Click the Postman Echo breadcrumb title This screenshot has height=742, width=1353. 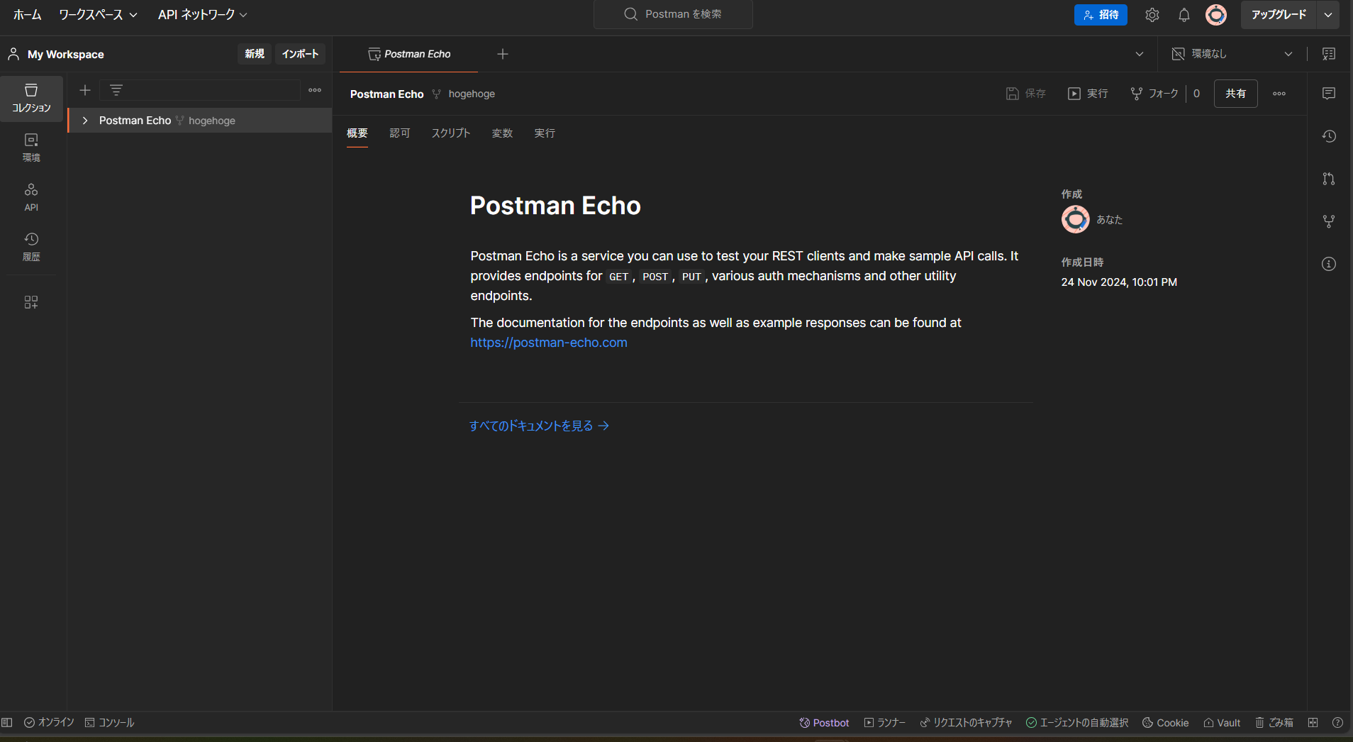tap(386, 94)
